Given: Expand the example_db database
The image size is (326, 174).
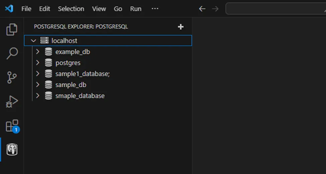Looking at the screenshot, I should coord(37,52).
